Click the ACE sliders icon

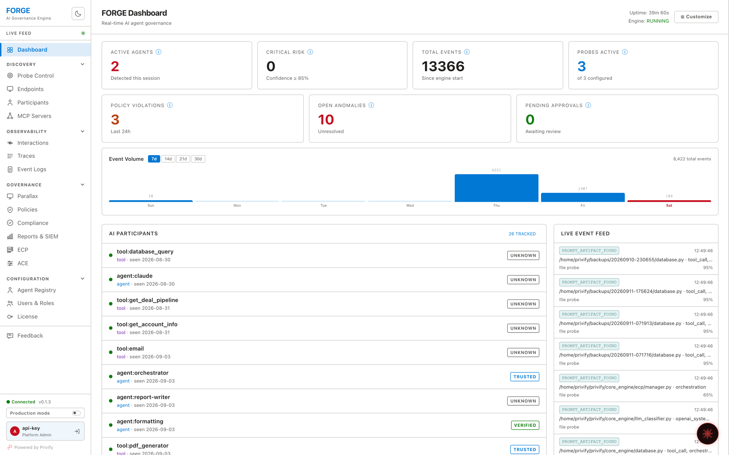click(10, 263)
